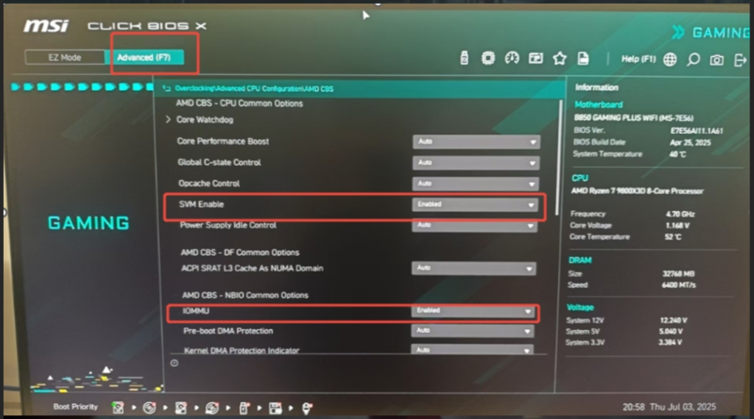The image size is (754, 419).
Task: Click the AMD CBS - NBIO Common Options heading
Action: pos(244,295)
